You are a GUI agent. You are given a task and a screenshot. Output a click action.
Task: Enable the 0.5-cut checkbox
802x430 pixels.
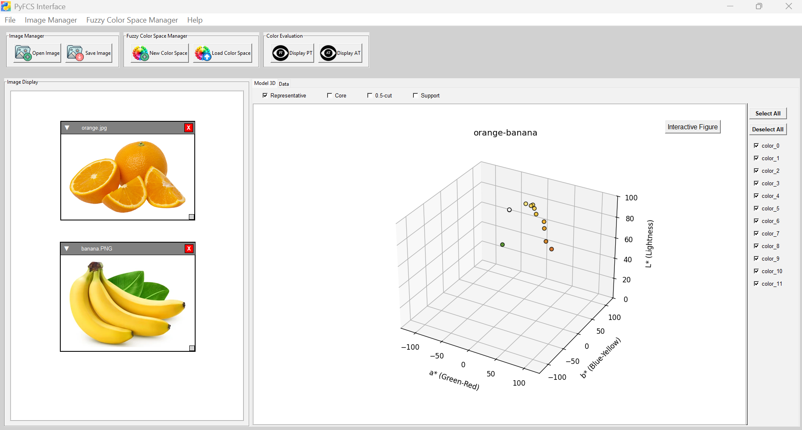pyautogui.click(x=370, y=95)
